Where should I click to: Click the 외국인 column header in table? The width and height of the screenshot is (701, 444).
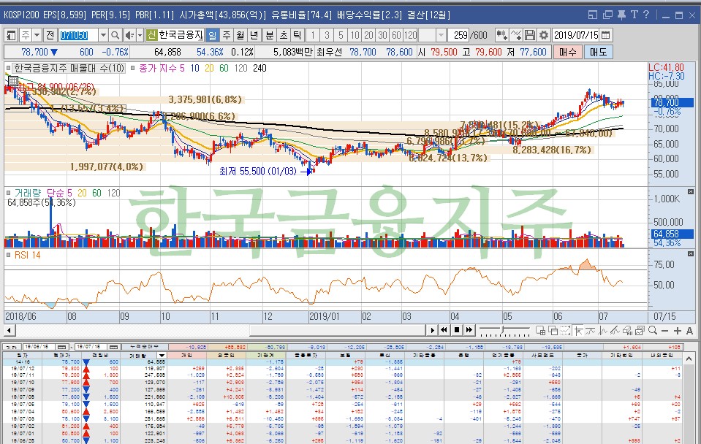(x=226, y=356)
